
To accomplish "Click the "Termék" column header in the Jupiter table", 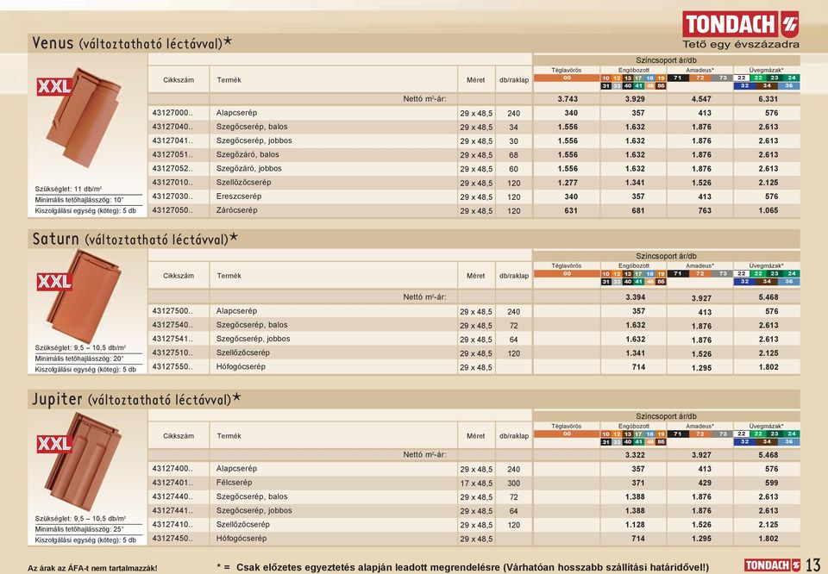I will pos(229,436).
